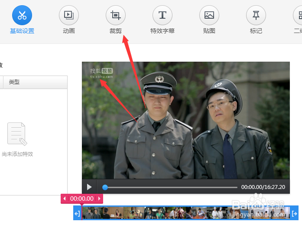Viewport: 302px width, 225px height.
Task: Click the 00:00.00 timeline time marker
Action: [82, 199]
